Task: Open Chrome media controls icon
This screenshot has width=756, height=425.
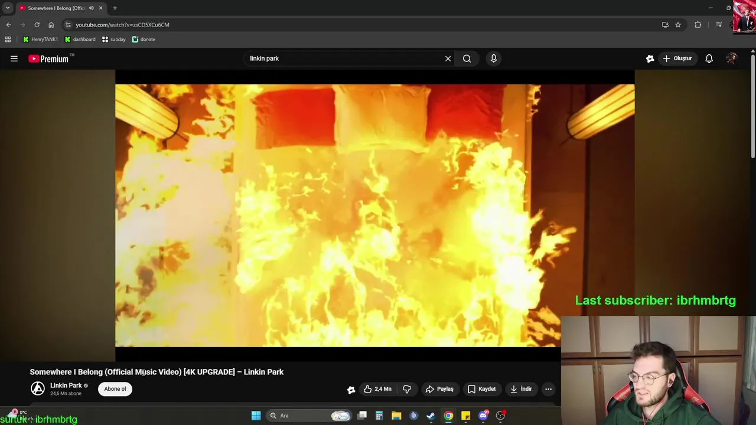Action: pos(719,25)
